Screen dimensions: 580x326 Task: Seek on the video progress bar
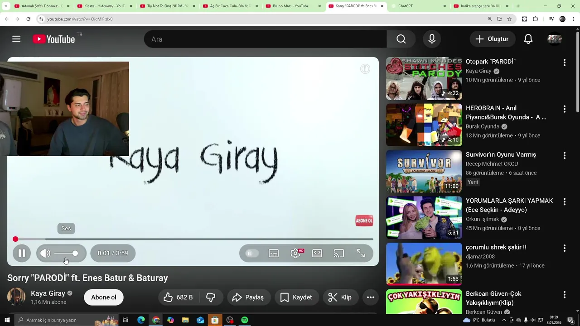(194, 239)
